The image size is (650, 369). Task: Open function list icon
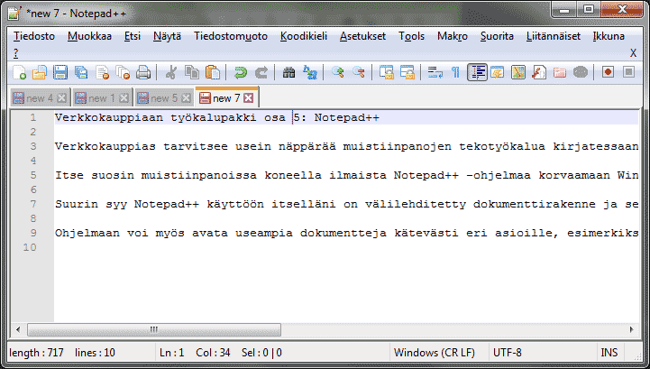(x=538, y=72)
